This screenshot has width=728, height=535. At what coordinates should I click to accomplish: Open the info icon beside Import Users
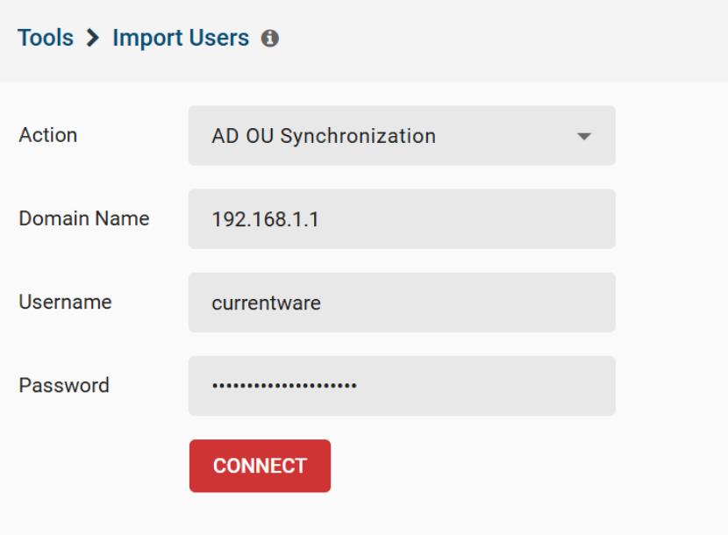coord(270,38)
